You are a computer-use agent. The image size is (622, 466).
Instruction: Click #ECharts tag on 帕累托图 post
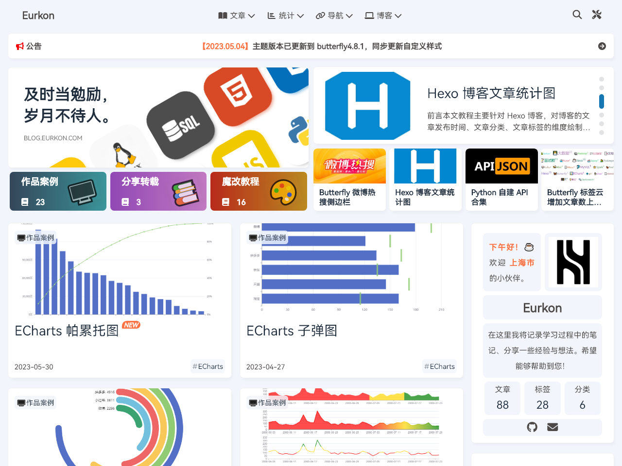click(207, 366)
